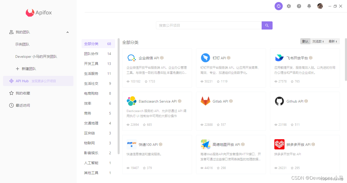The height and width of the screenshot is (183, 347).
Task: Click the 快递100 API logo
Action: point(132,144)
